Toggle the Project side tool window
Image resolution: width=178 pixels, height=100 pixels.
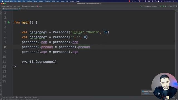coord(1,12)
